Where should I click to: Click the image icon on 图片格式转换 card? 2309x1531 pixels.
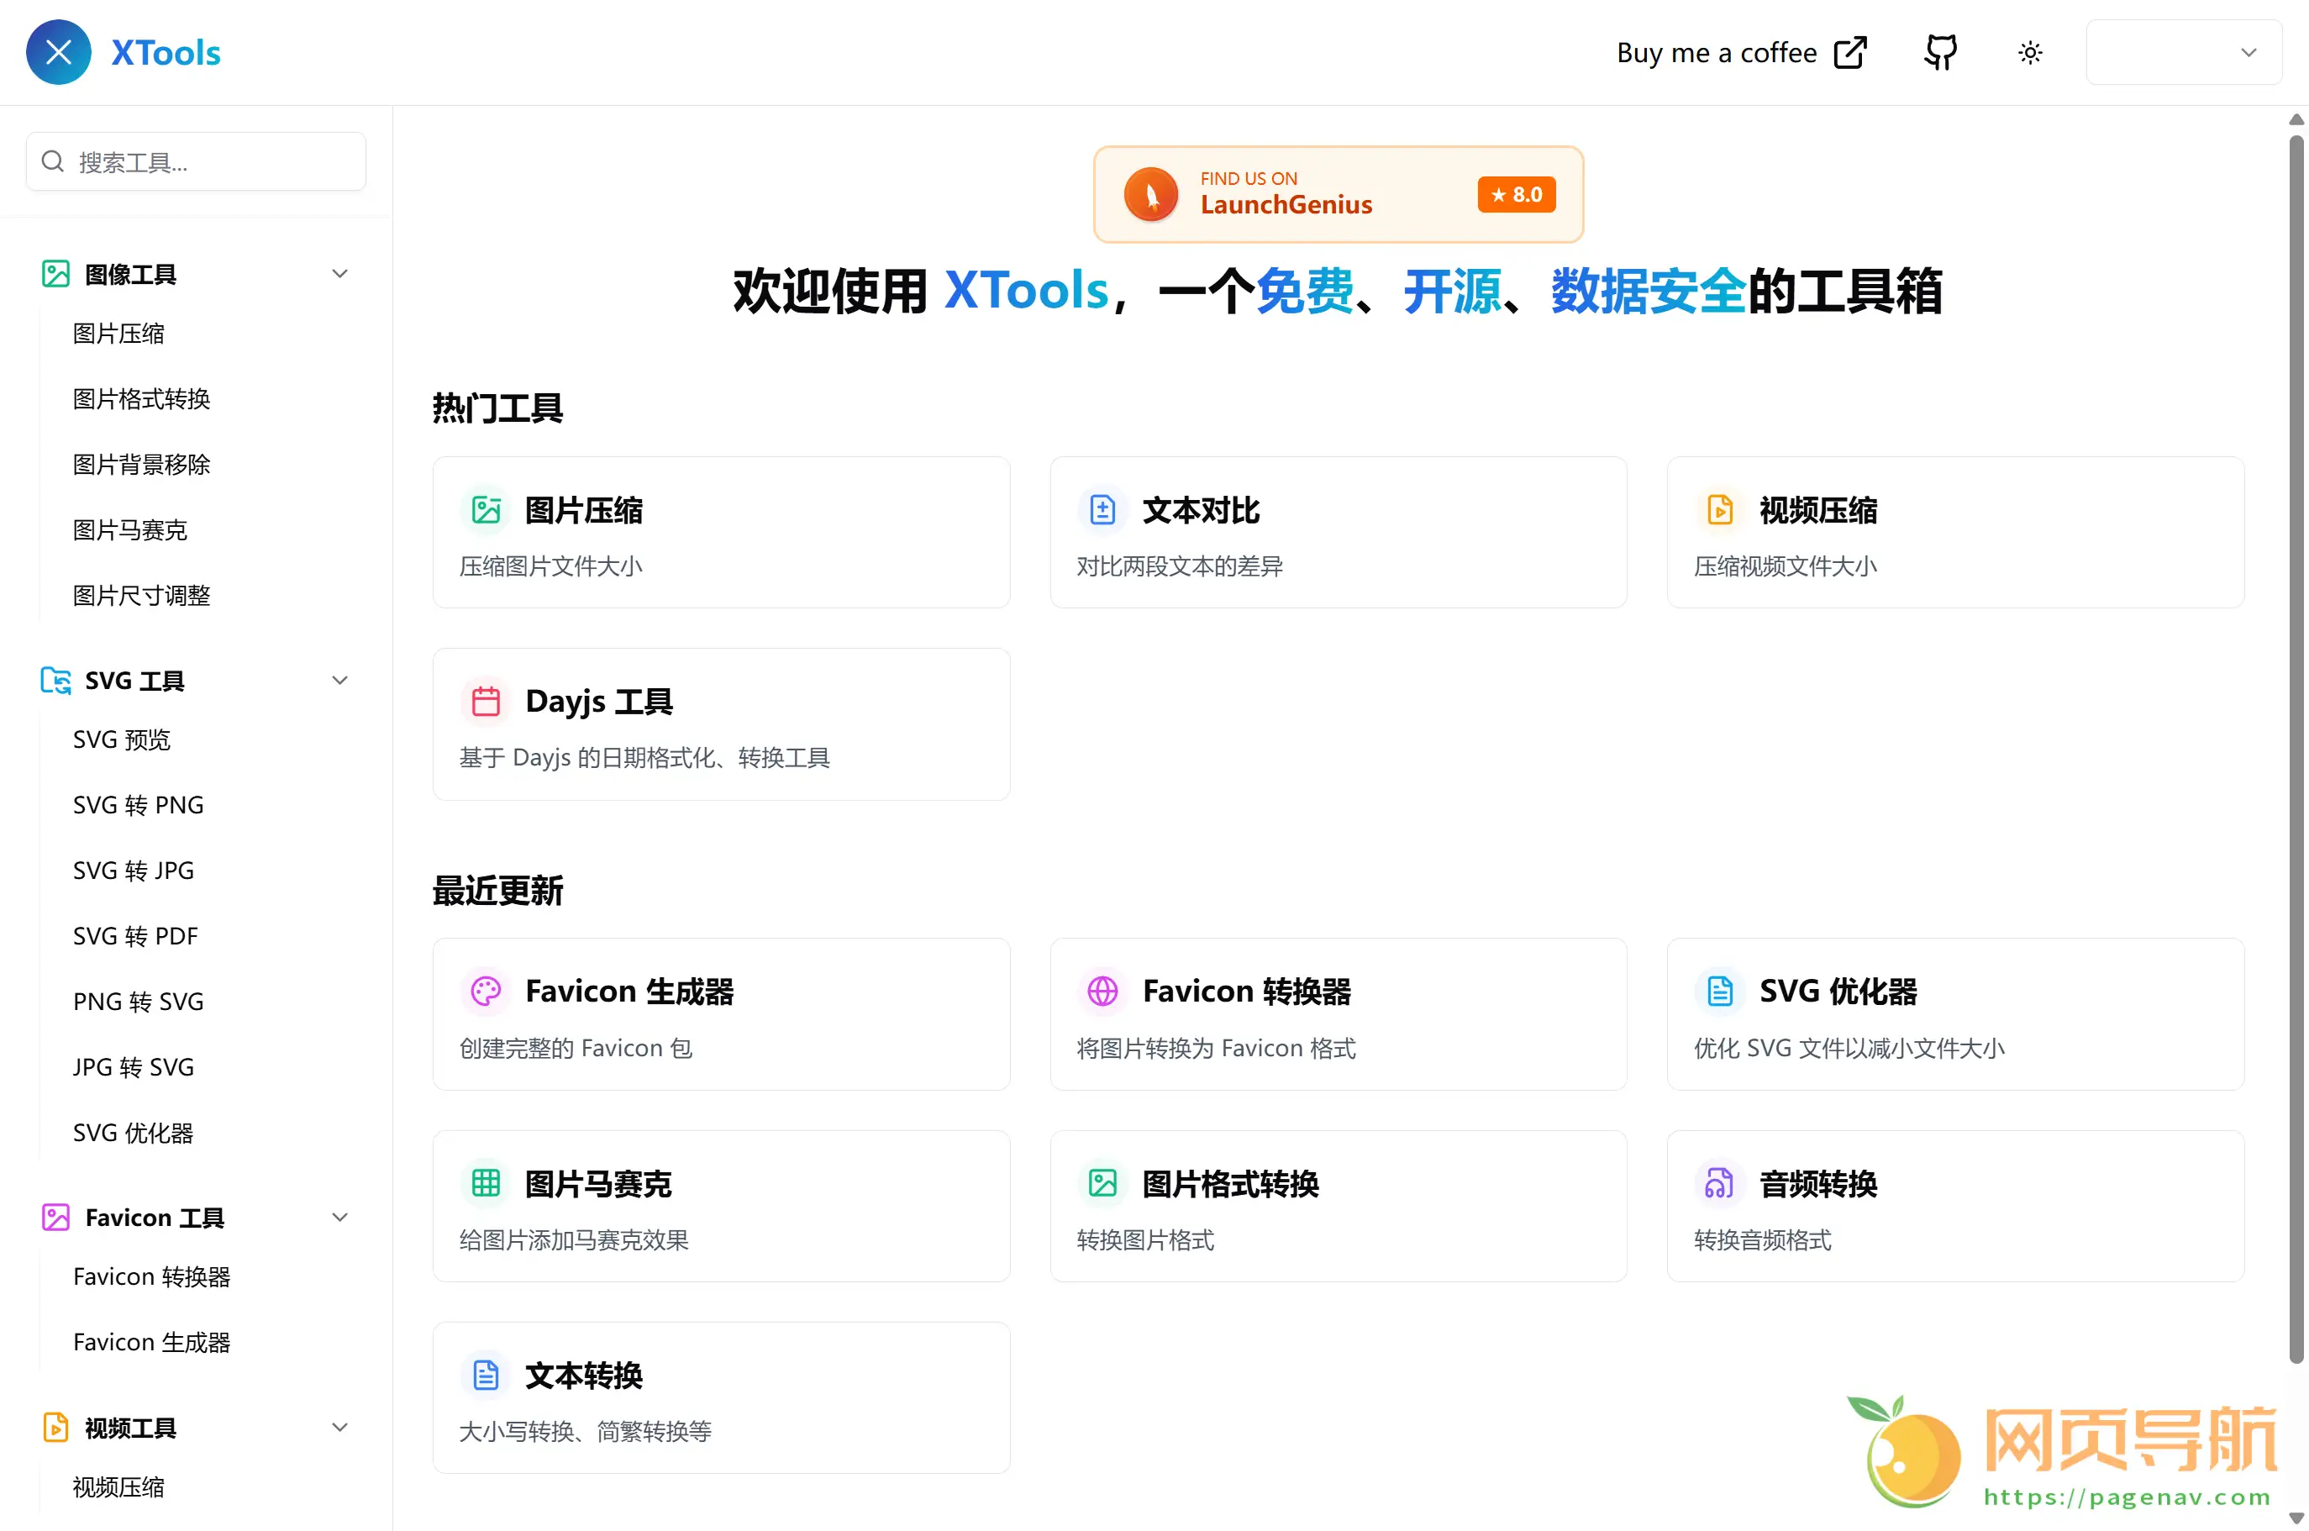(1102, 1183)
